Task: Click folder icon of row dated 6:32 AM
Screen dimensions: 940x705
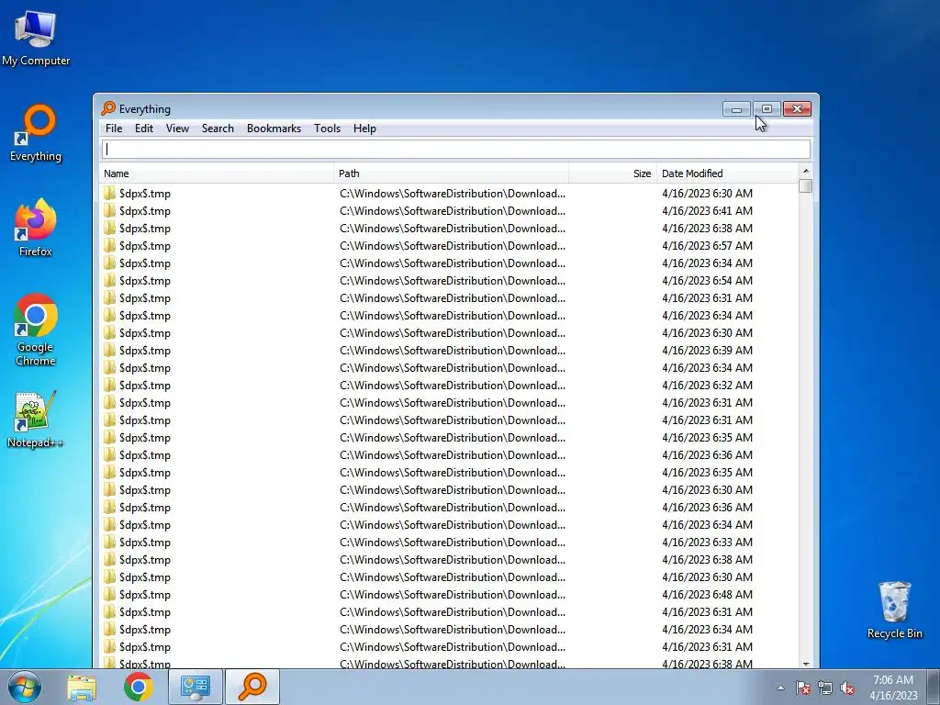Action: coord(110,385)
